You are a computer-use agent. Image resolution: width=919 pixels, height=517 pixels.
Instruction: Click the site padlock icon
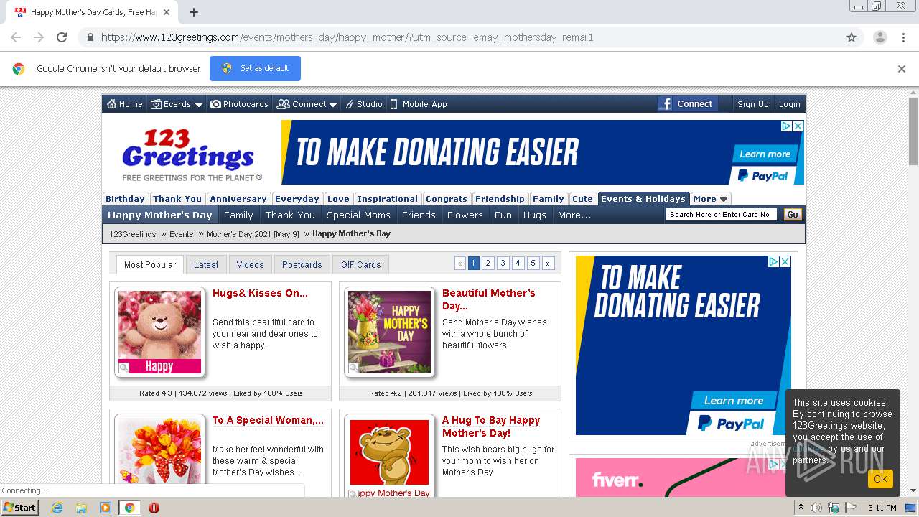point(90,37)
